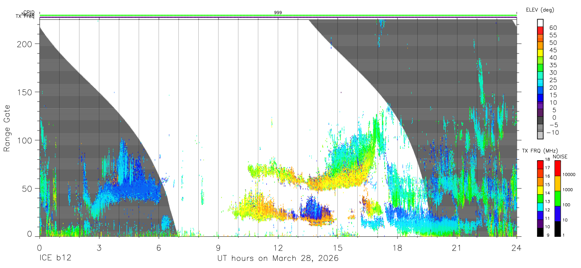The height and width of the screenshot is (268, 581).
Task: Click the "45" label on the ELEV scale
Action: coord(553,50)
